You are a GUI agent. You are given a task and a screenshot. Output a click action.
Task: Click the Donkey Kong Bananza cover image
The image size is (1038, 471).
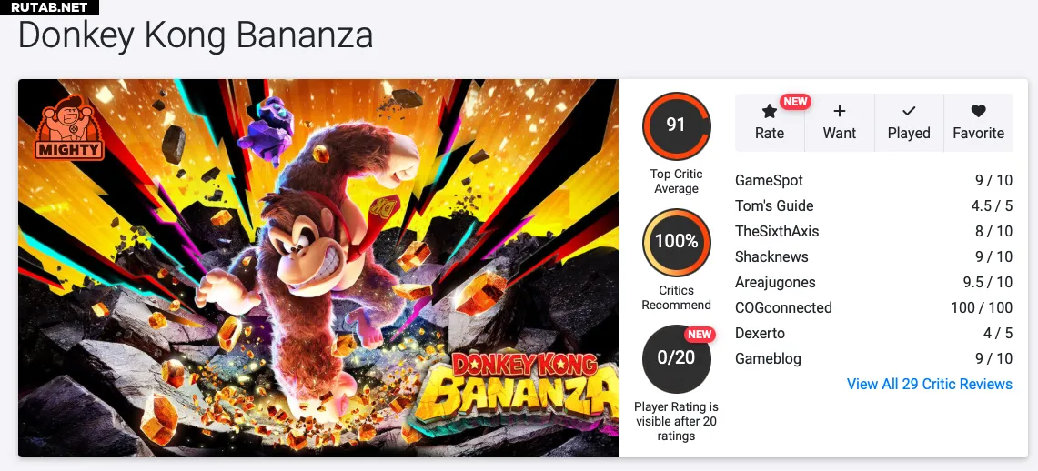318,268
